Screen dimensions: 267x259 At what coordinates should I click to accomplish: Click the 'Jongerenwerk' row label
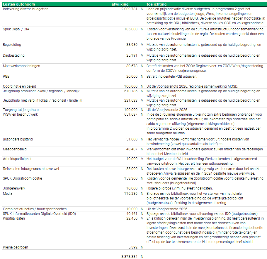pos(14,188)
